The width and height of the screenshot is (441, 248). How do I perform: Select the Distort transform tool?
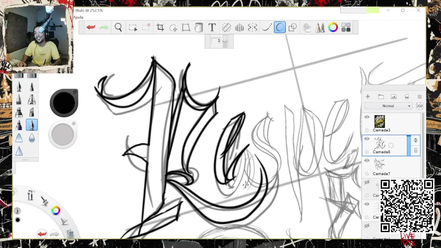186,28
